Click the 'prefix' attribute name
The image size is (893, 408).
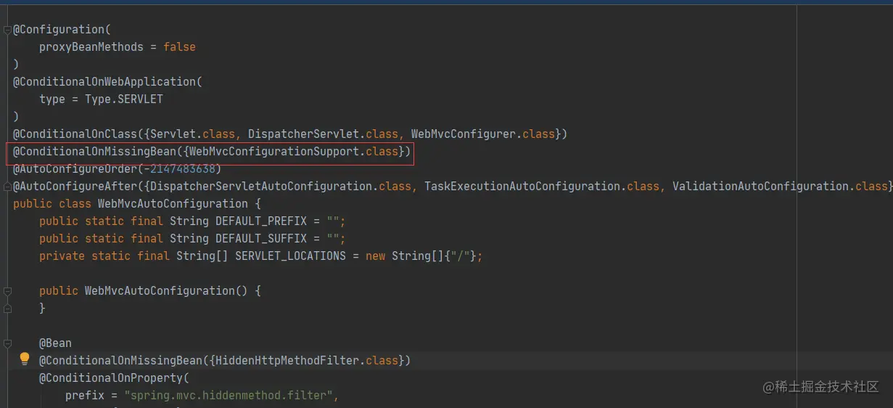point(85,396)
